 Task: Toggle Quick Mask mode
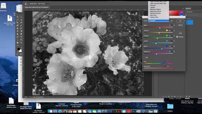tap(17, 54)
